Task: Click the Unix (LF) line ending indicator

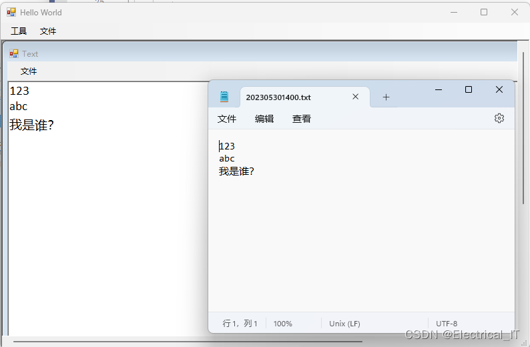Action: coord(345,324)
